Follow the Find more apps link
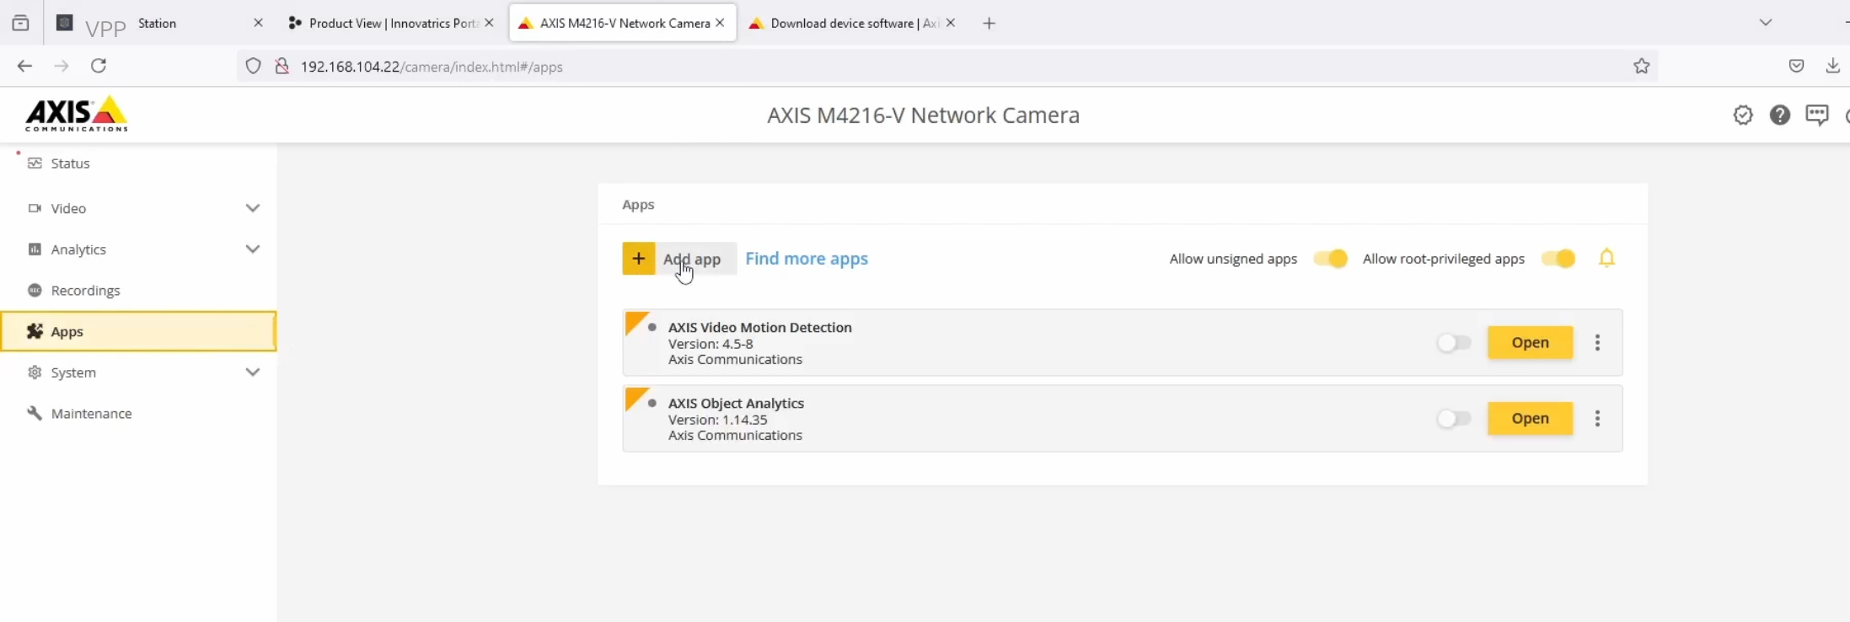 click(x=807, y=259)
